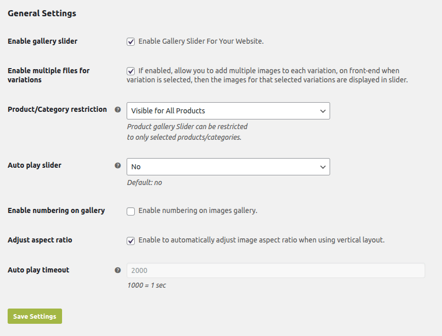442x336 pixels.
Task: Focus the Auto play timeout input field
Action: [x=276, y=270]
